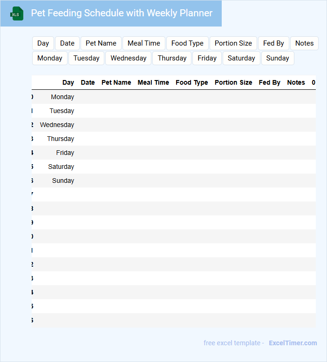Open the Notes tag

(x=304, y=43)
